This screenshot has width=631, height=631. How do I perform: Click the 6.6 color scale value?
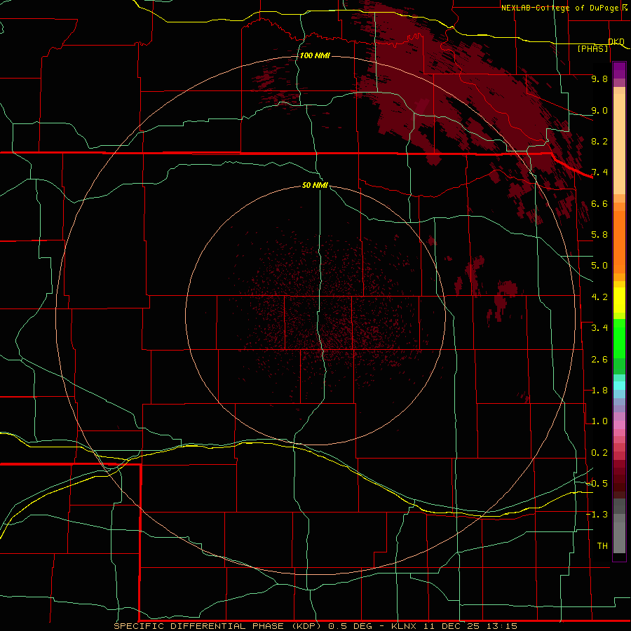tap(599, 203)
